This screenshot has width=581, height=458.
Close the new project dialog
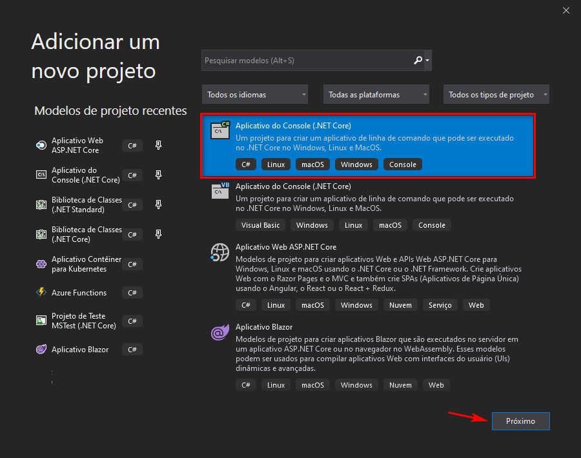pyautogui.click(x=566, y=10)
